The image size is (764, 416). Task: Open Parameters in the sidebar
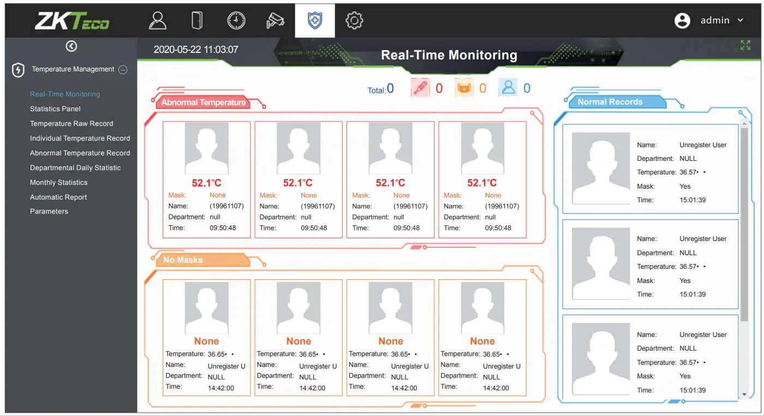click(49, 211)
